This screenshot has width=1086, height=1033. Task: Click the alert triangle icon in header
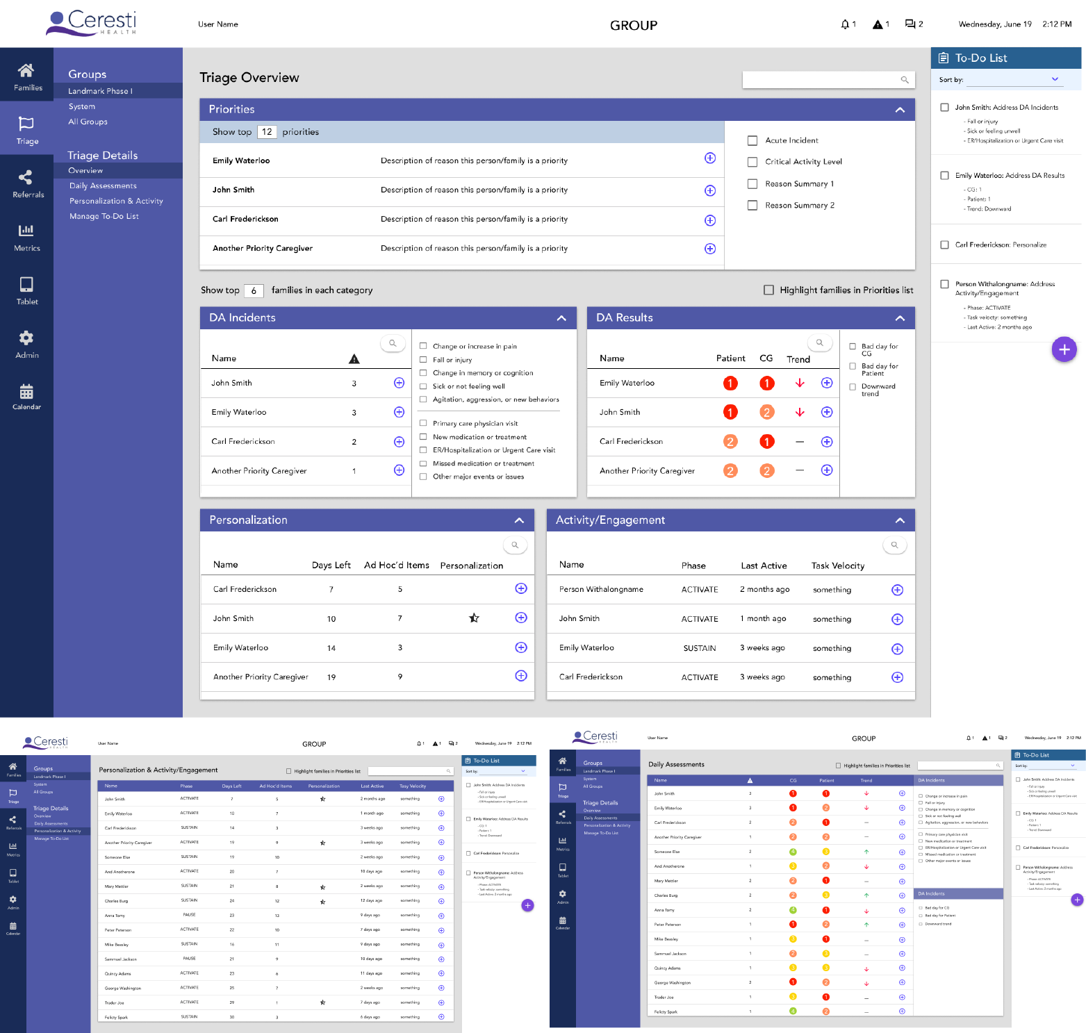click(878, 24)
